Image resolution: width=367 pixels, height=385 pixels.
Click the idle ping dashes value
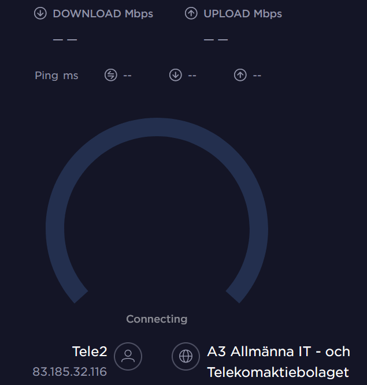pos(127,76)
